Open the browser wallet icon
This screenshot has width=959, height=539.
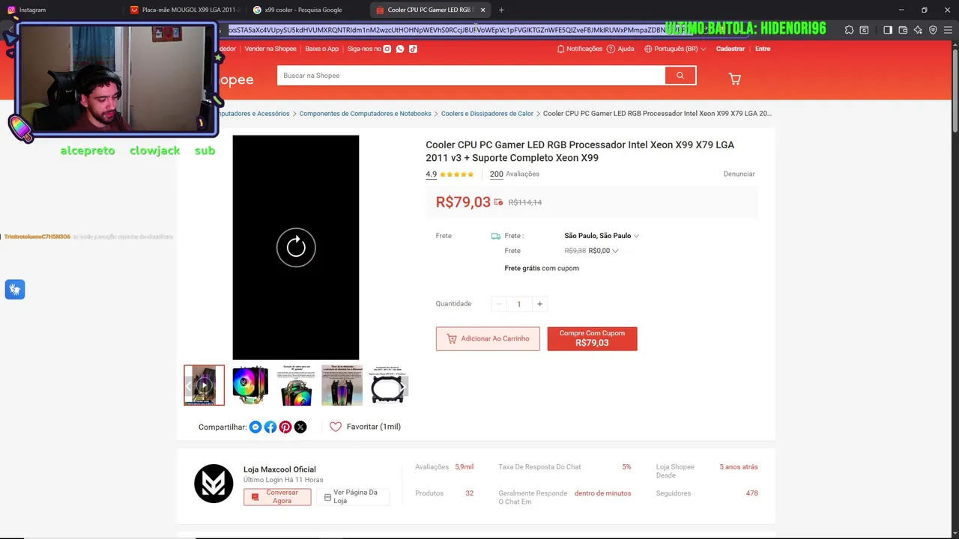(903, 30)
